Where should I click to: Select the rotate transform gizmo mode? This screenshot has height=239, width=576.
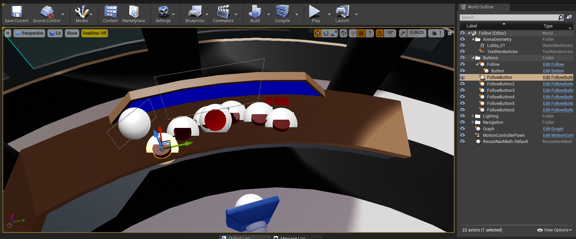(x=326, y=33)
